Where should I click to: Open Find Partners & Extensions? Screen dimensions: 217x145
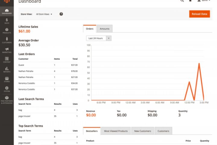tap(7, 100)
